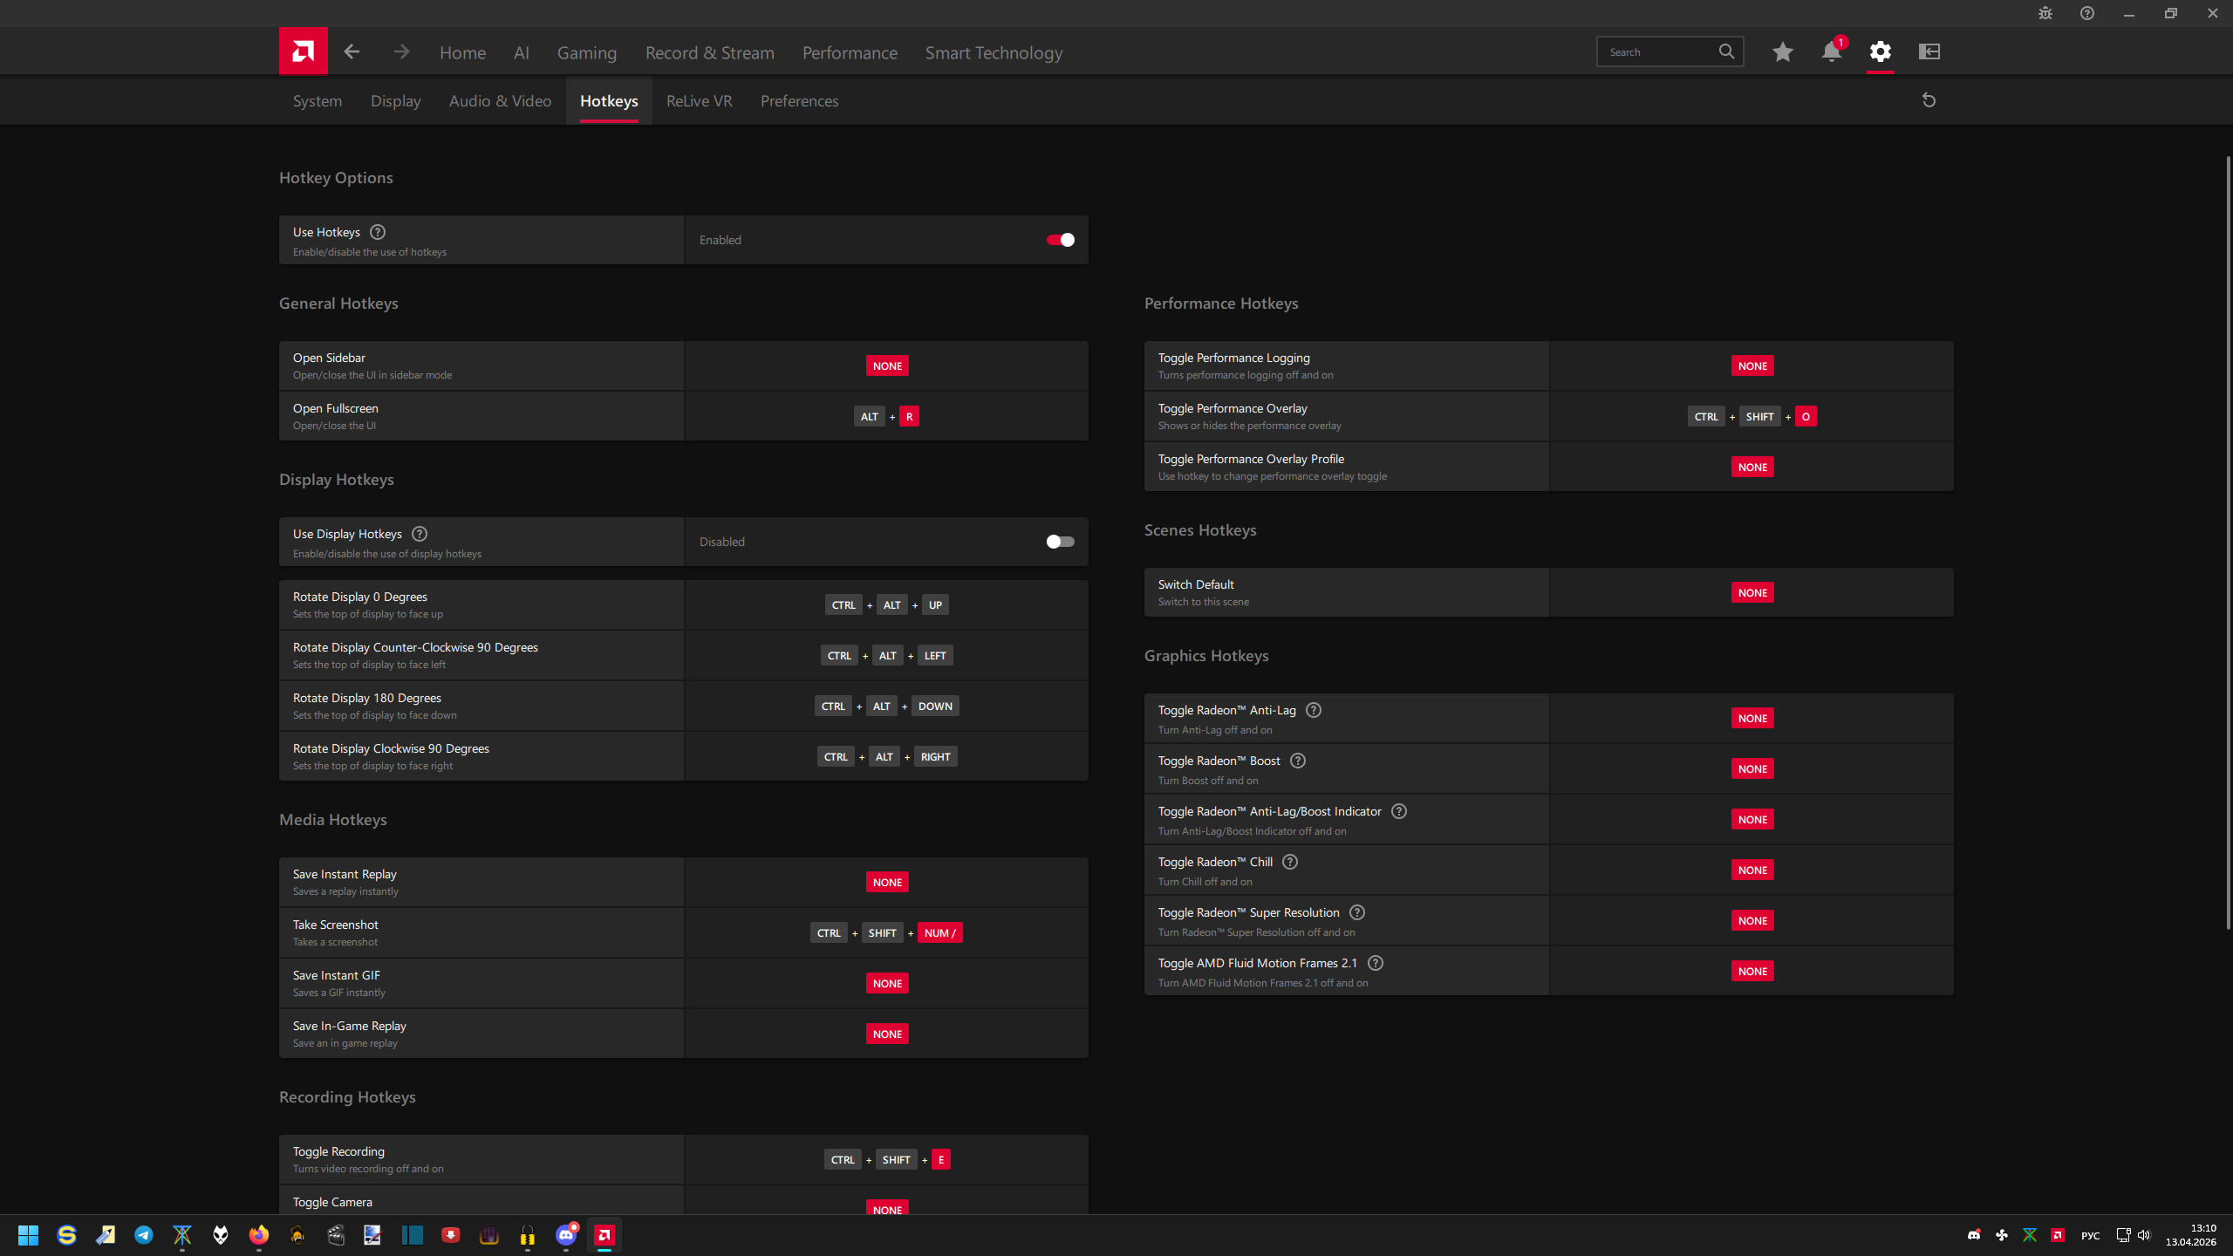Open the sidebar layout icon

(1929, 52)
